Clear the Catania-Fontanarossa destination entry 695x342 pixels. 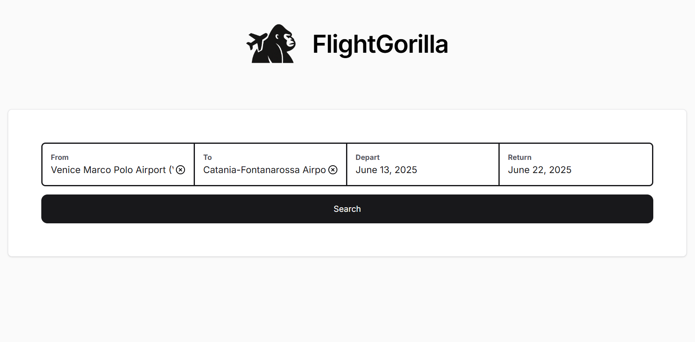pos(333,170)
